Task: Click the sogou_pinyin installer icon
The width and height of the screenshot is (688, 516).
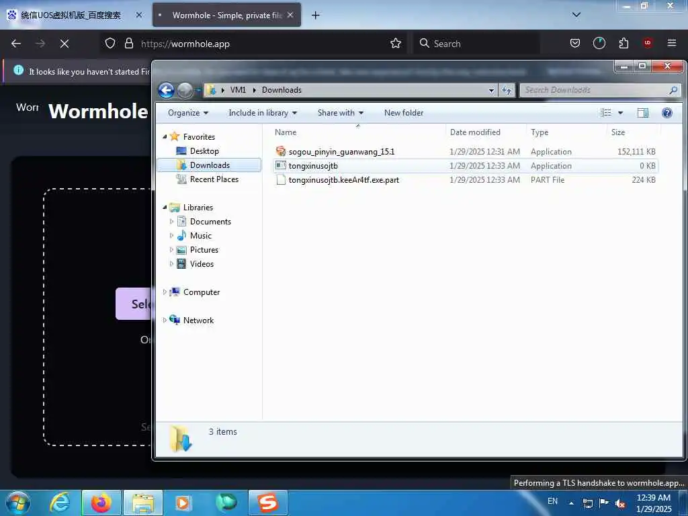Action: pyautogui.click(x=280, y=151)
